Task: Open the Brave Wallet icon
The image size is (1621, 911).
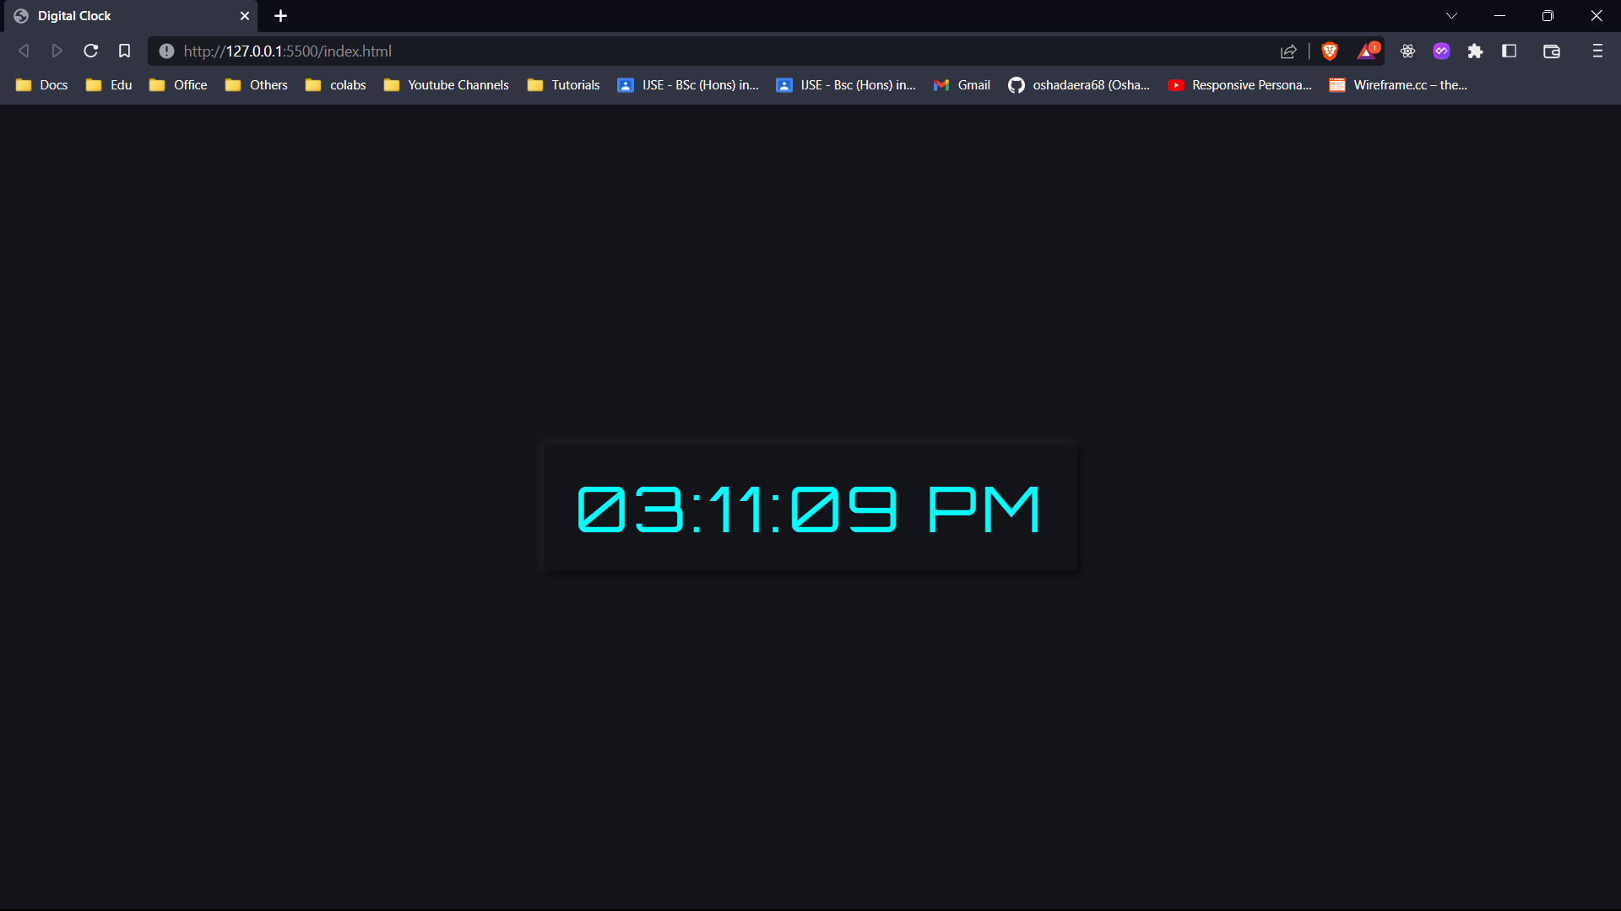Action: [x=1552, y=51]
